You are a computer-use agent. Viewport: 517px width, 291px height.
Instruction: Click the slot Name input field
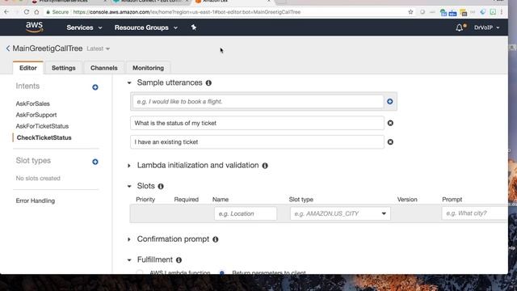246,213
